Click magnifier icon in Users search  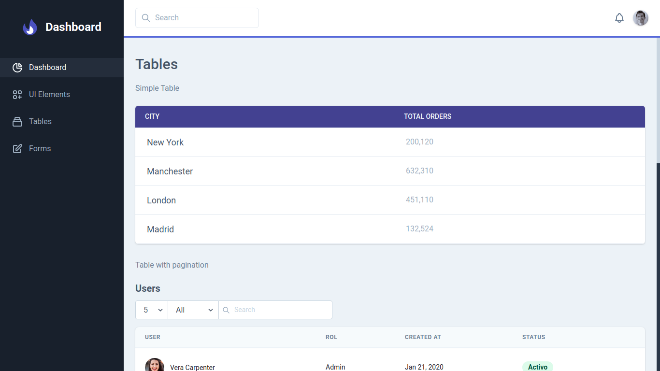(226, 310)
